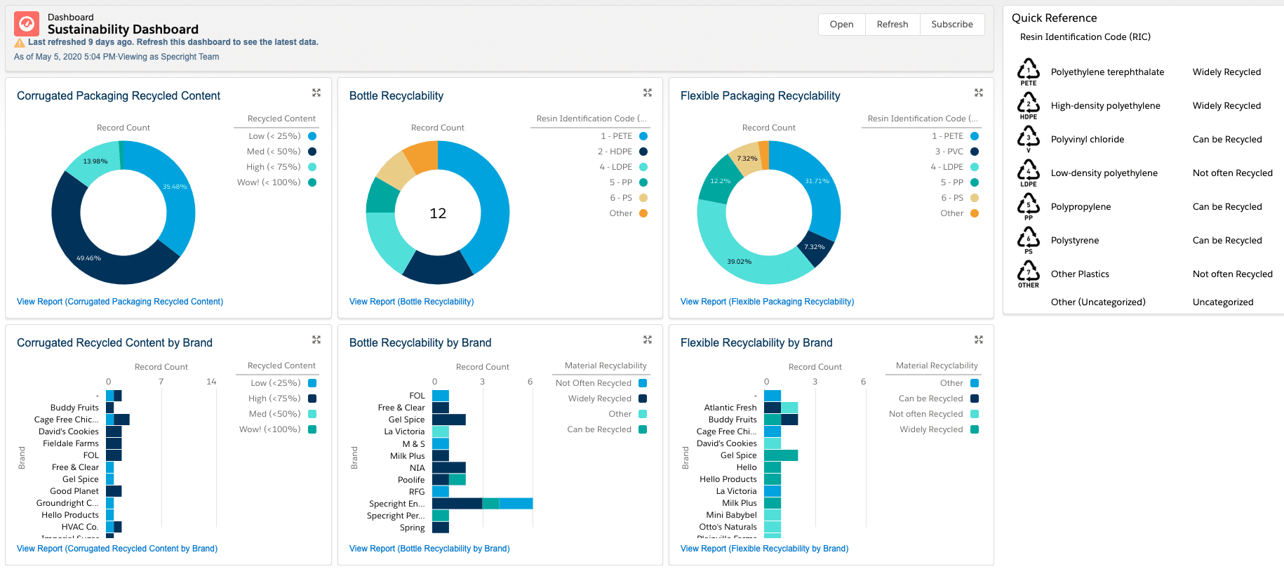Click the Buddy Fruits bar in Flexible by Brand
This screenshot has height=569, width=1284.
point(781,420)
